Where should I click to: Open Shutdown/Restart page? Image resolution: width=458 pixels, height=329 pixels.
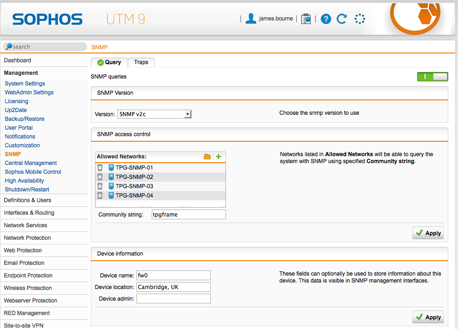click(27, 190)
